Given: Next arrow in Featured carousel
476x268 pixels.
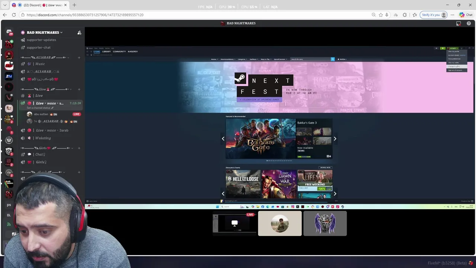Looking at the screenshot, I should coord(335,139).
